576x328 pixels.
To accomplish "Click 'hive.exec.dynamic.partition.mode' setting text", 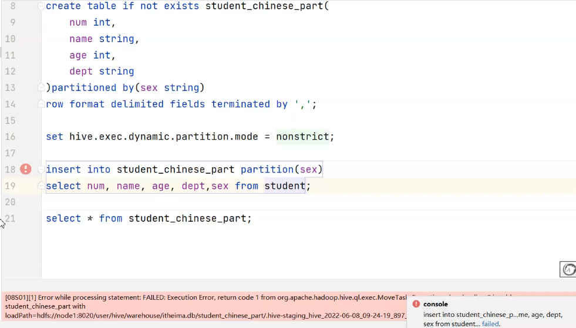I will (164, 137).
